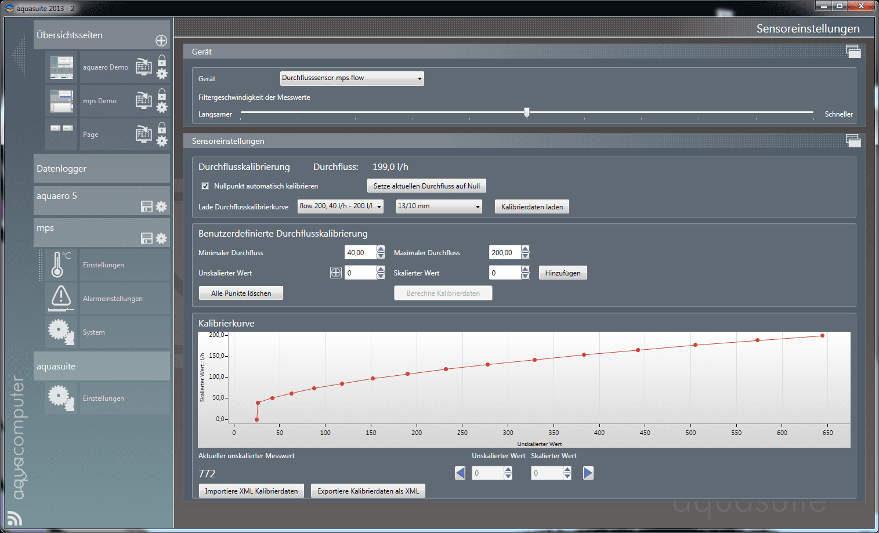Click Importiere XML Kalibrierdaten button
879x533 pixels.
pyautogui.click(x=251, y=491)
